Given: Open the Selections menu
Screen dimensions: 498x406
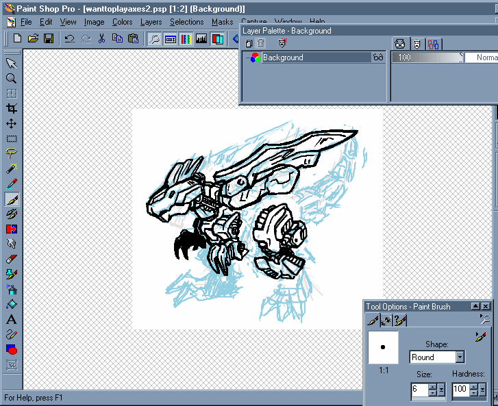Looking at the screenshot, I should (187, 22).
